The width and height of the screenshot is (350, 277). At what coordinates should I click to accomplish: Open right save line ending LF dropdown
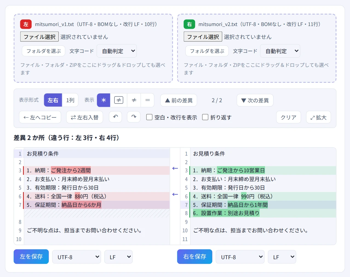[282, 257]
